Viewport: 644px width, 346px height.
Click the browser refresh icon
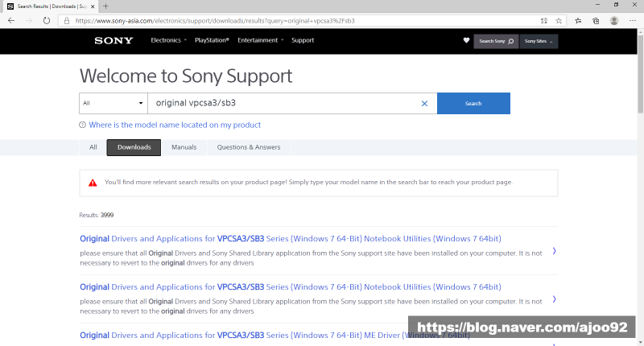(x=47, y=21)
